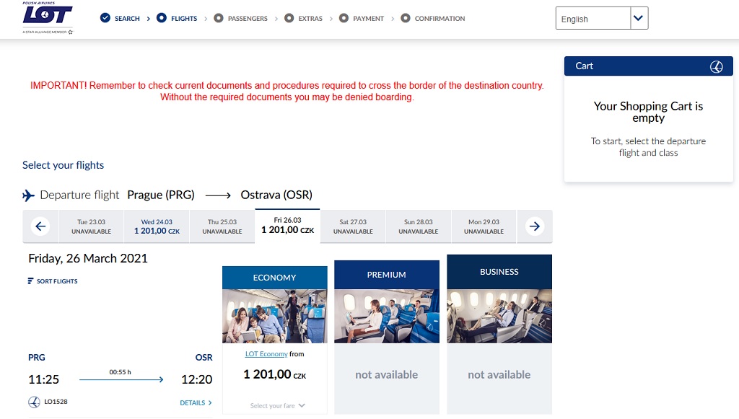Screen dimensions: 739x419
Task: Click the Flights step label
Action: point(184,18)
